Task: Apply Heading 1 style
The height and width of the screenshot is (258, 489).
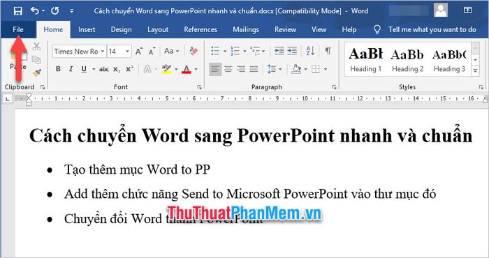Action: 366,60
